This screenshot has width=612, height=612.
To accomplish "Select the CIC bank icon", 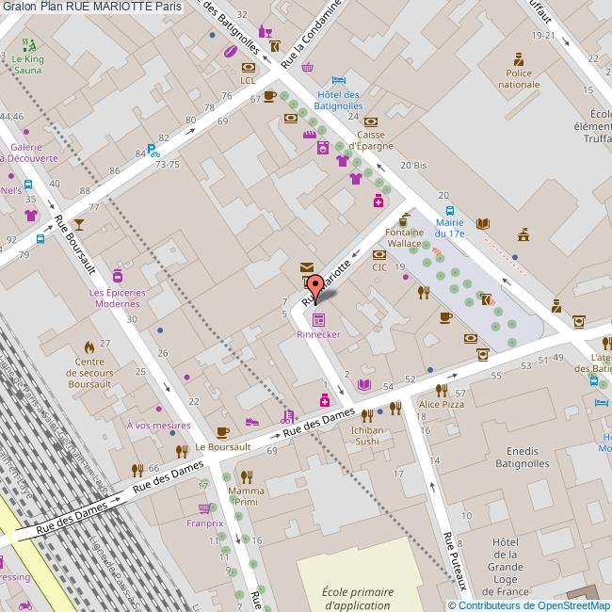I will point(379,254).
